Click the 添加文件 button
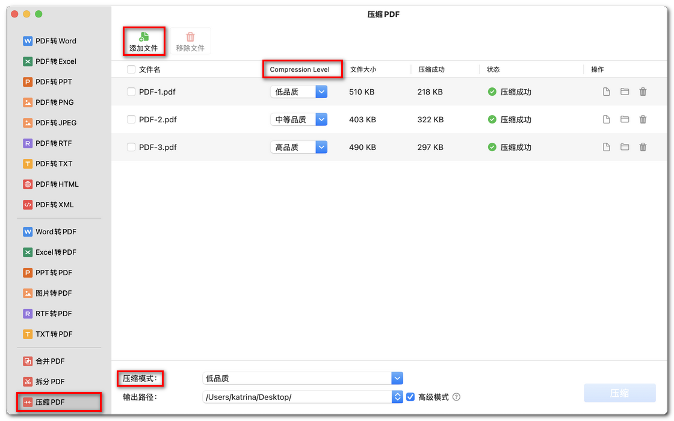 click(x=144, y=41)
